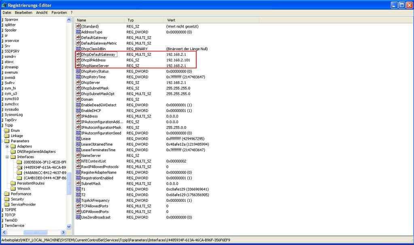Select the IPAutoconfigurationMask value name
Screen dimensions: 414x245
[x=101, y=127]
